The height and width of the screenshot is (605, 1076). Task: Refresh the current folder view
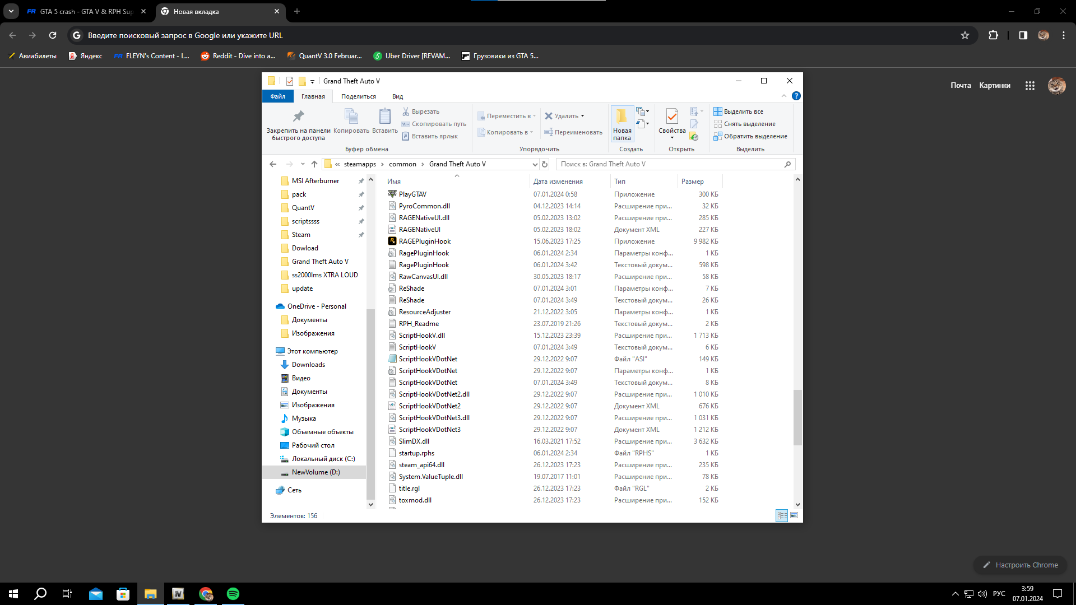coord(544,164)
